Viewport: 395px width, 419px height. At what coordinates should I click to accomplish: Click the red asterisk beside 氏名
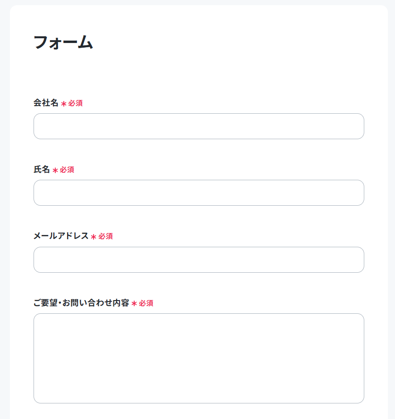point(55,170)
